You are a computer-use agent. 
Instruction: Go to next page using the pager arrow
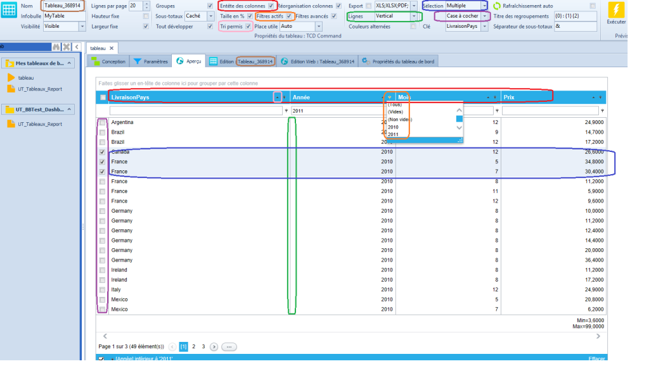pyautogui.click(x=214, y=346)
